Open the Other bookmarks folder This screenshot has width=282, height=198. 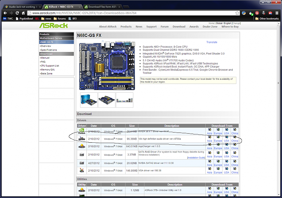(x=267, y=18)
